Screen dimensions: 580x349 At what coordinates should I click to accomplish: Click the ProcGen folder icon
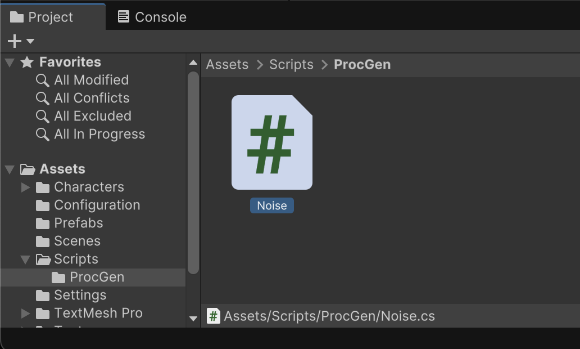[x=58, y=277]
